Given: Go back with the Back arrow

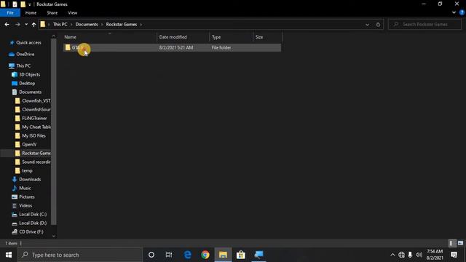Looking at the screenshot, I should tap(7, 24).
